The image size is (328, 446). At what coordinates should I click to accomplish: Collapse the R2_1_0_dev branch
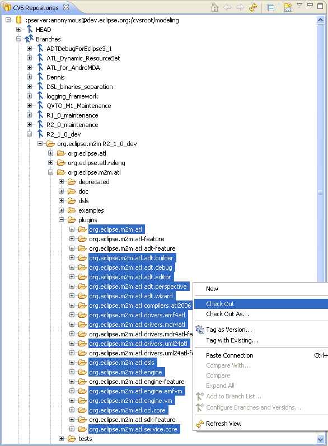coord(29,134)
